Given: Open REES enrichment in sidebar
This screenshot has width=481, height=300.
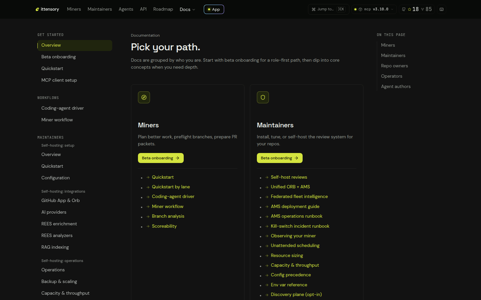Looking at the screenshot, I should (74, 224).
